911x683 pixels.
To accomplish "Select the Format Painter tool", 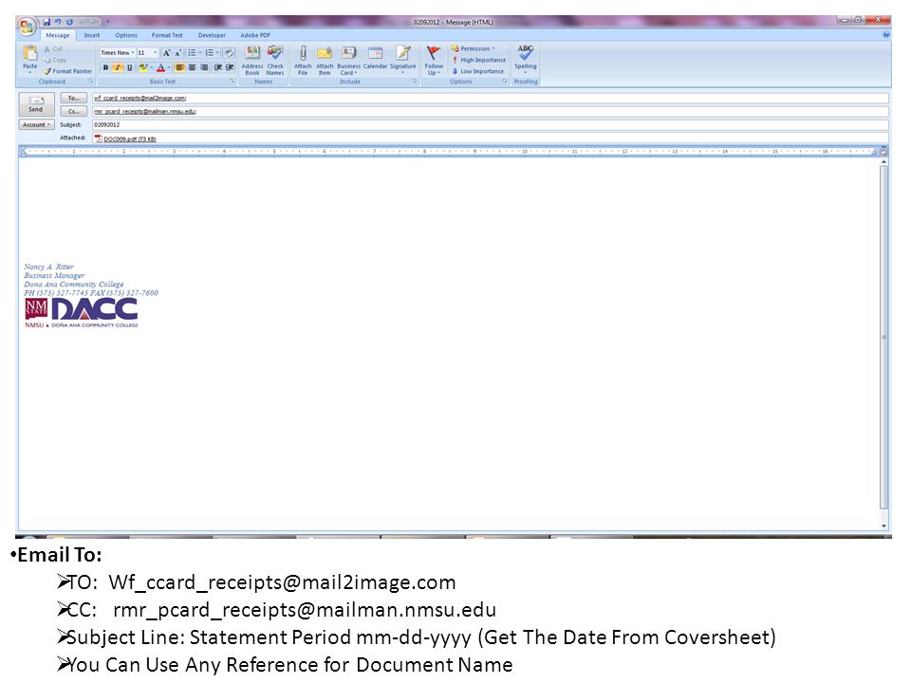I will point(67,71).
